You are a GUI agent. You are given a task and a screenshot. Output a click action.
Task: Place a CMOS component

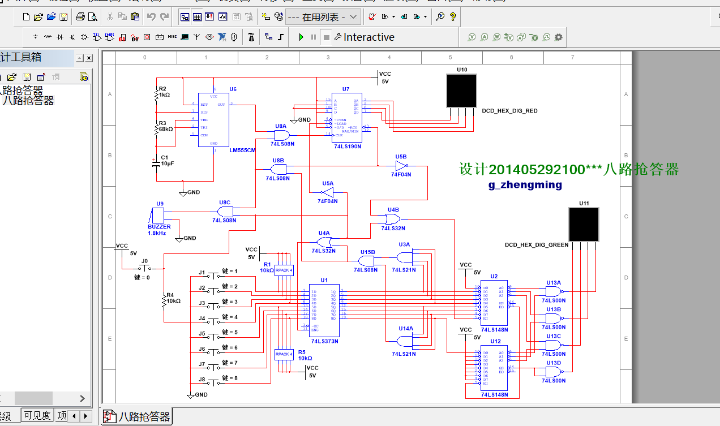(109, 37)
